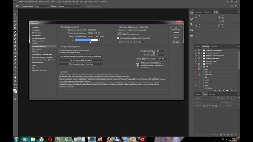Open the 'Размер образца' dropdown in the options bar
The width and height of the screenshot is (253, 142).
pos(42,6)
